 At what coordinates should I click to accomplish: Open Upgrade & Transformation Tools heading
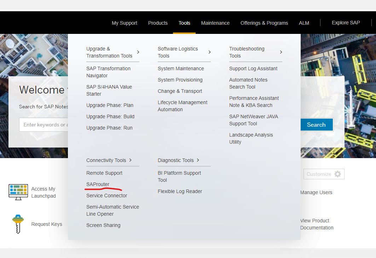click(x=109, y=52)
